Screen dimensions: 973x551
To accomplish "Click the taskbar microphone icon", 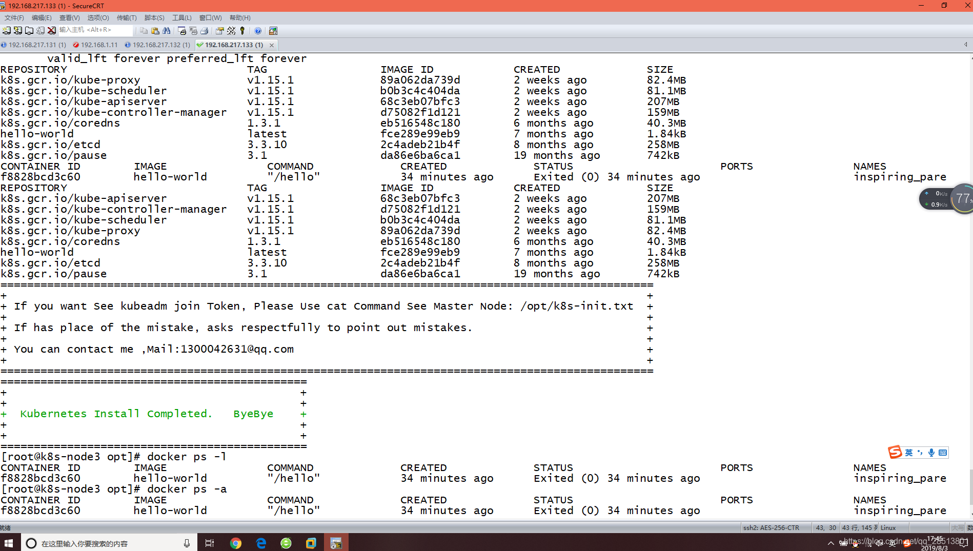I will (187, 543).
